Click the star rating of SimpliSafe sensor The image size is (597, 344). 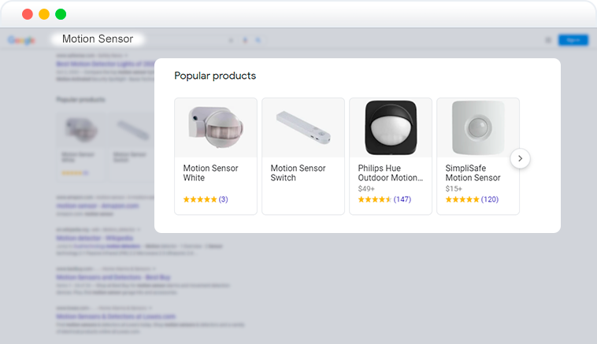[x=462, y=199]
